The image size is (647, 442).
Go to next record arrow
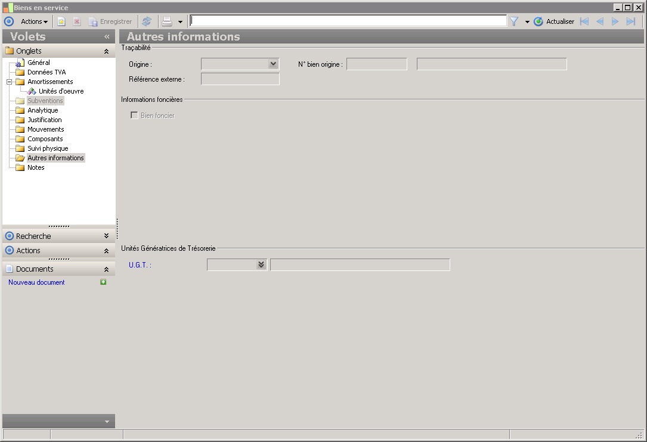point(615,21)
